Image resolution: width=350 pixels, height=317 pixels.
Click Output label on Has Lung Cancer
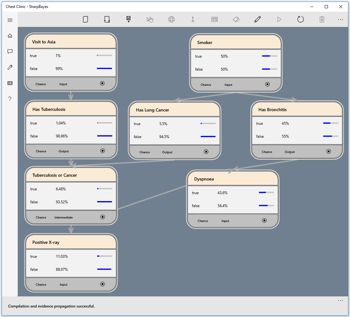point(167,152)
